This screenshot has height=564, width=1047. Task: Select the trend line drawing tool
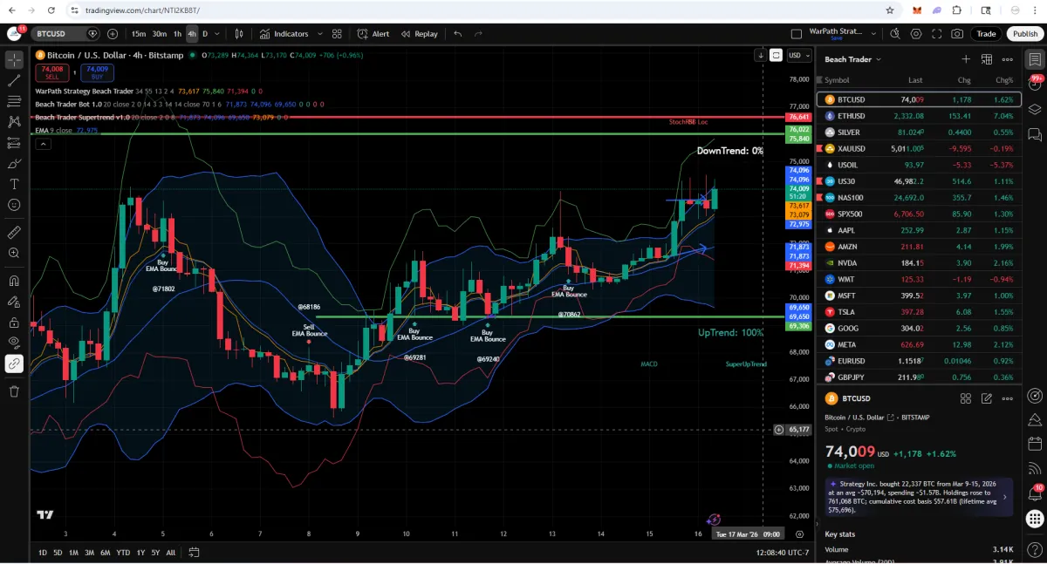(x=14, y=81)
